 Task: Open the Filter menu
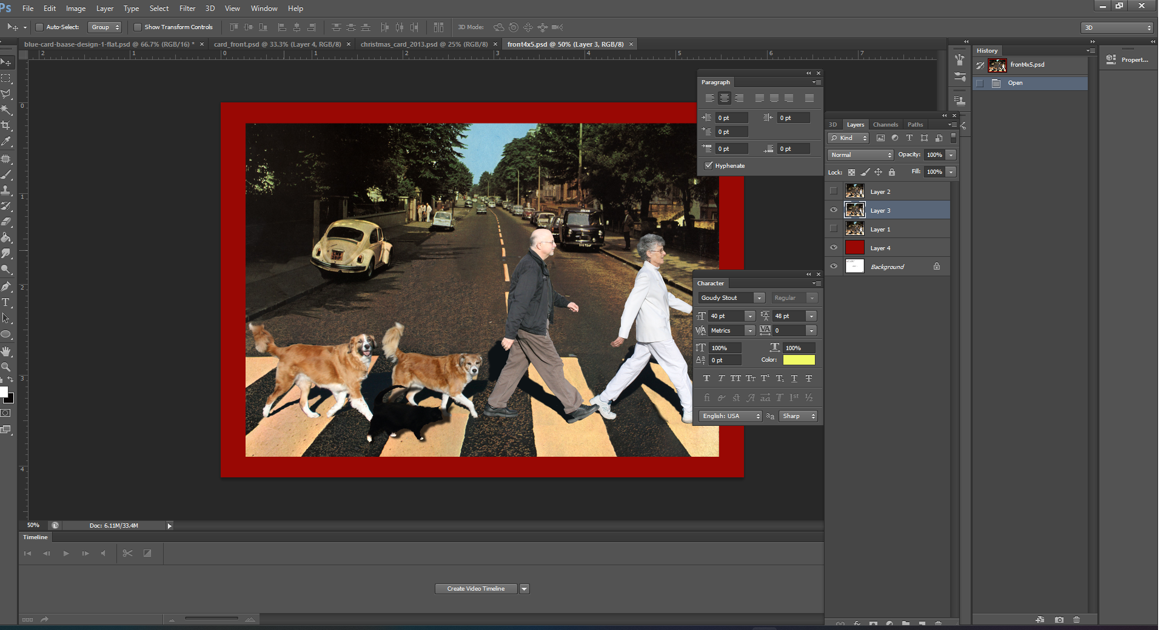[187, 8]
